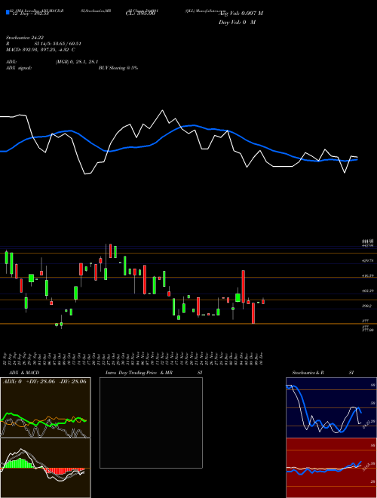This screenshot has height=498, width=377.
Task: Click the 416.39 price axis label
Action: [368, 276]
